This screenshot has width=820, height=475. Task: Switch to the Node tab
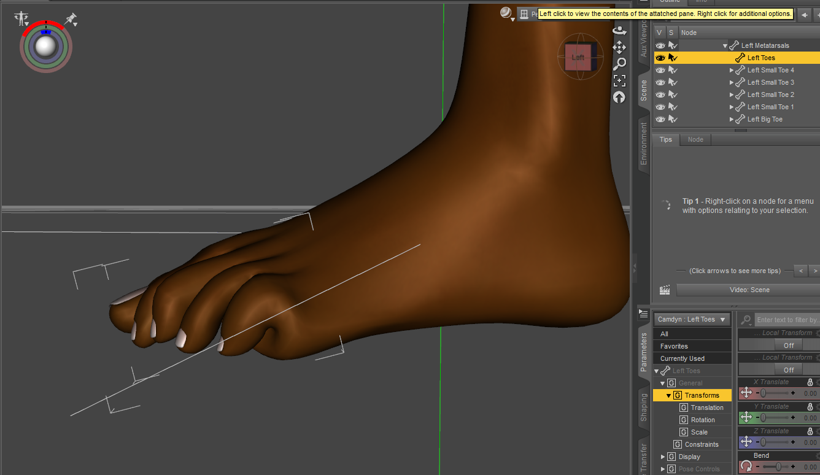[x=695, y=139]
